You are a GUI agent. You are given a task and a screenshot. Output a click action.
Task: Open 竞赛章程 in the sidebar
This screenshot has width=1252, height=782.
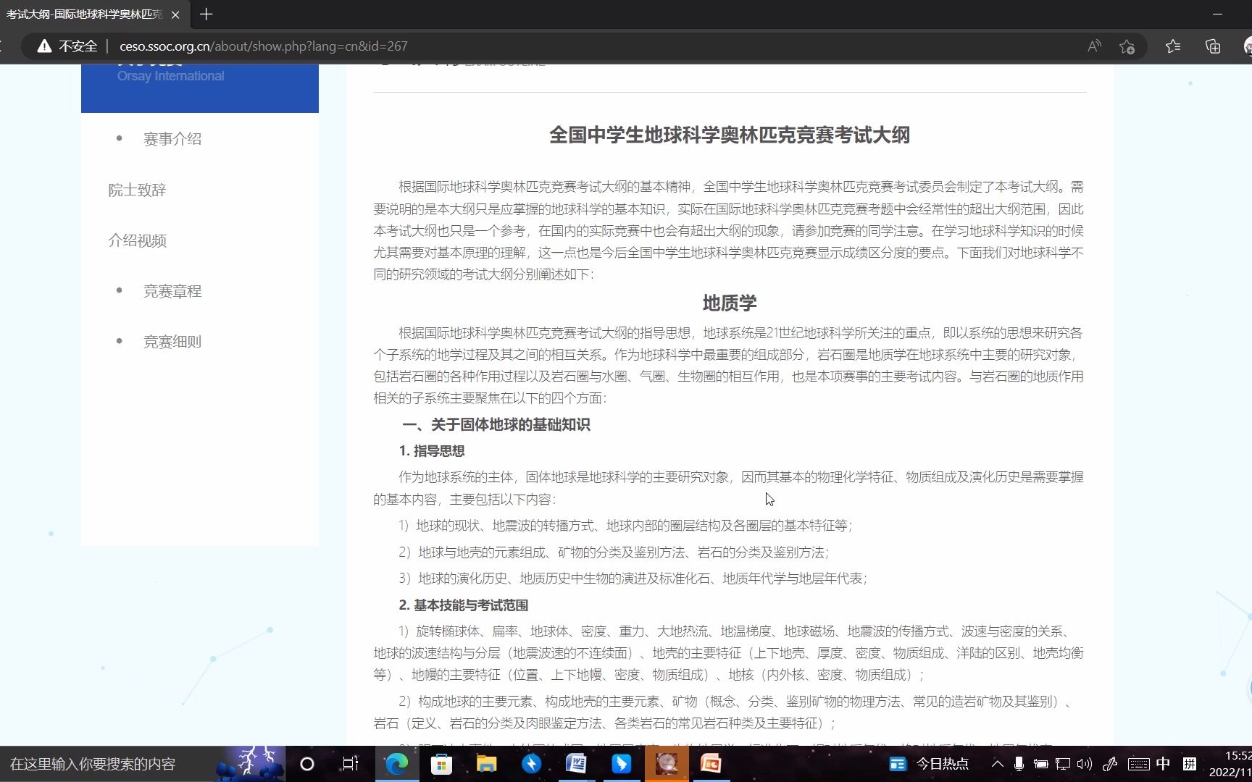click(172, 291)
